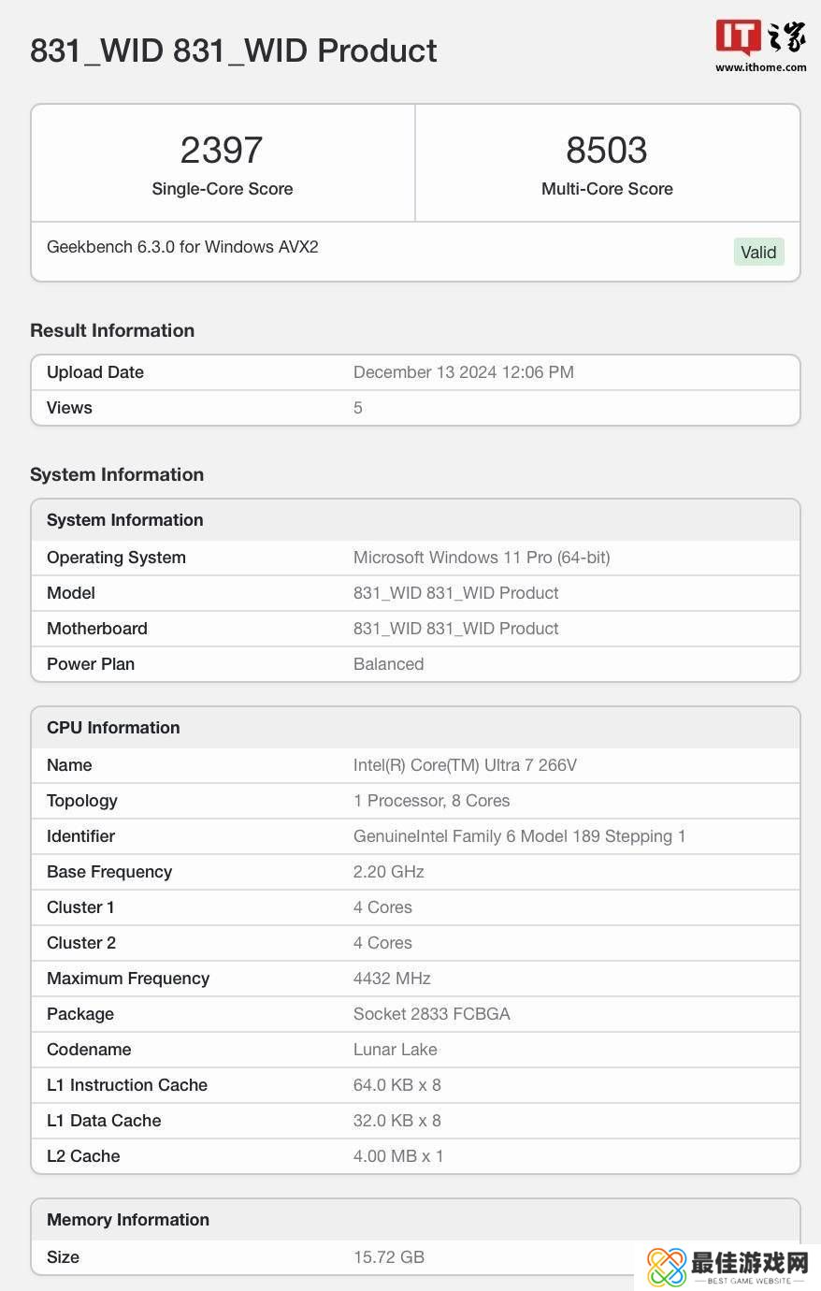
Task: Click the Best Game Website logo icon
Action: point(666,1267)
